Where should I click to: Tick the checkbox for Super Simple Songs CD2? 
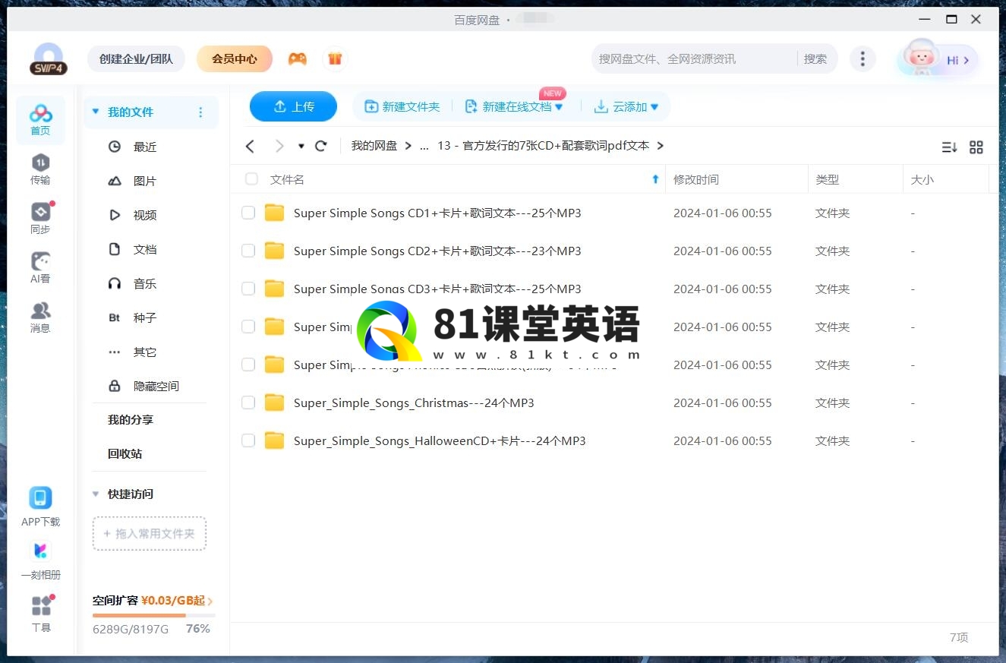(248, 251)
